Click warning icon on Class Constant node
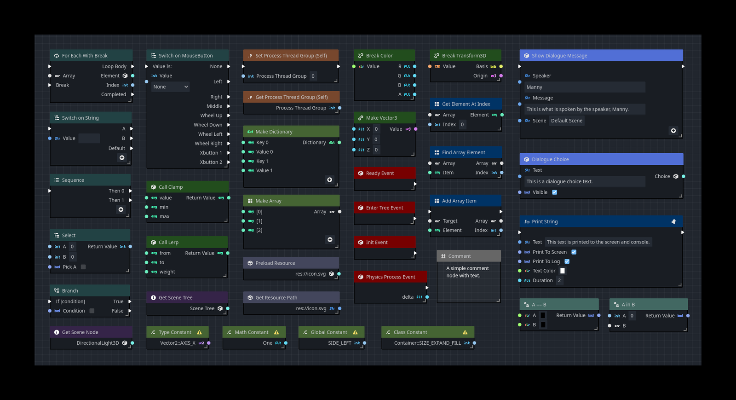This screenshot has height=400, width=736. 465,332
